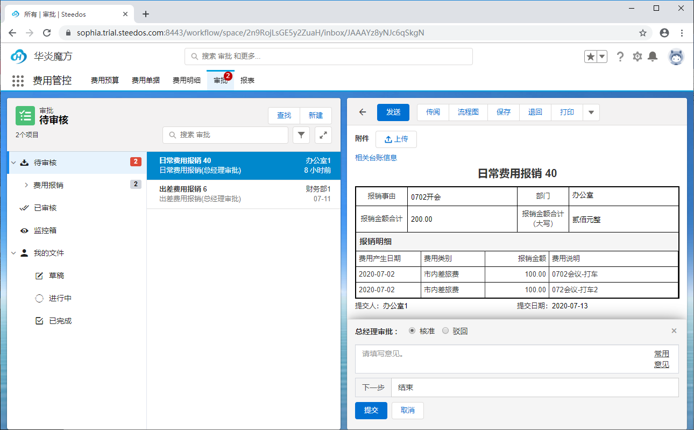Screen dimensions: 694x430
Task: Switch to the 费用明细 tab
Action: pyautogui.click(x=186, y=79)
